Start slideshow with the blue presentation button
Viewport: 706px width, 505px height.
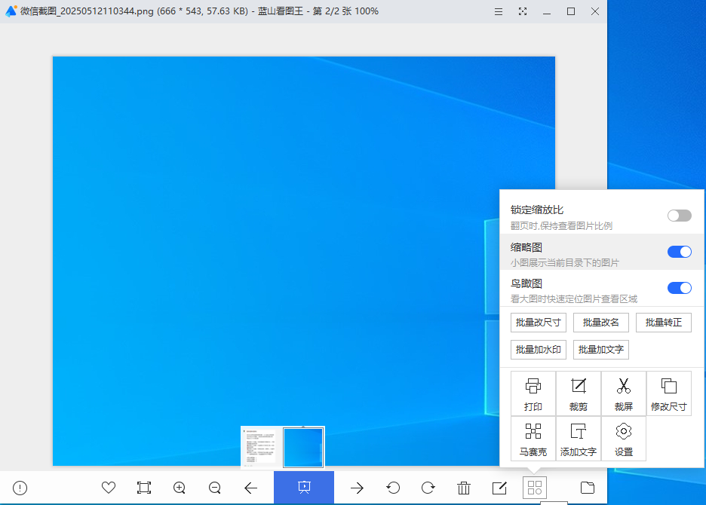click(x=304, y=488)
